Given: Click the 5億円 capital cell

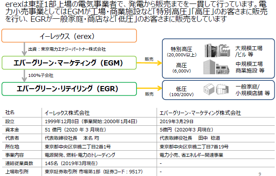Looking at the screenshot, I should tap(186, 130).
